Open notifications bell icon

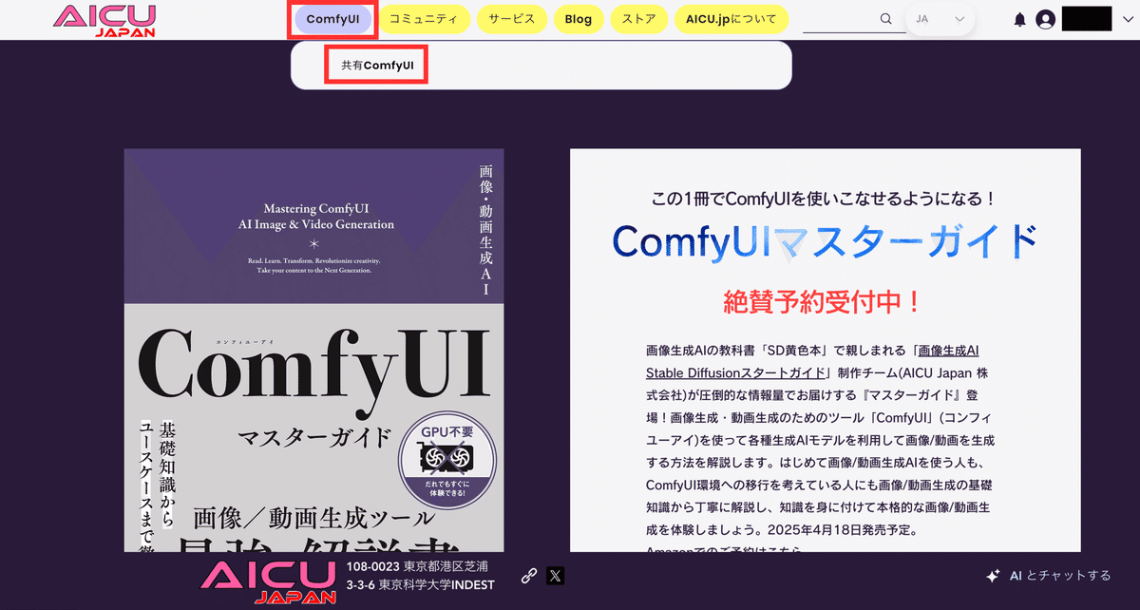pyautogui.click(x=1020, y=19)
